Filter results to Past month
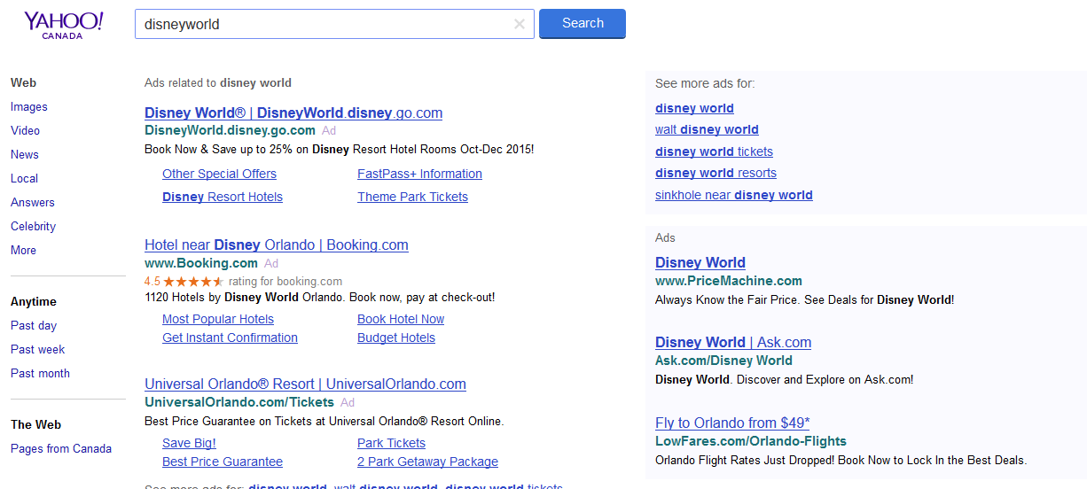 (x=40, y=374)
